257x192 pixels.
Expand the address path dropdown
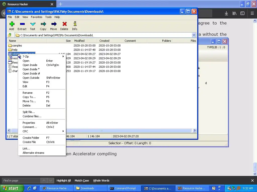194,35
